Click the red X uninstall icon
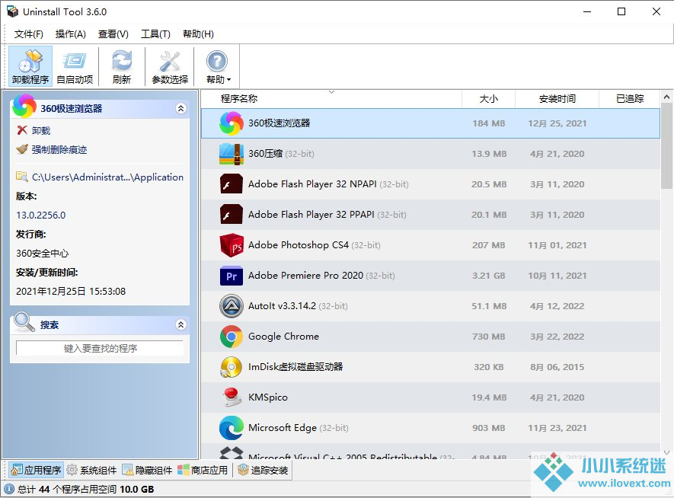674x498 pixels. [x=22, y=130]
